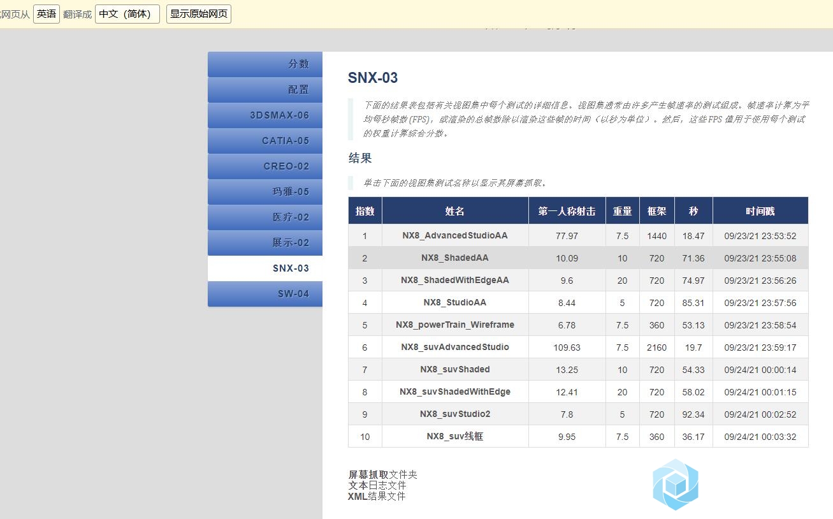The width and height of the screenshot is (833, 519).
Task: Click the FPS value 13.25
Action: (567, 370)
